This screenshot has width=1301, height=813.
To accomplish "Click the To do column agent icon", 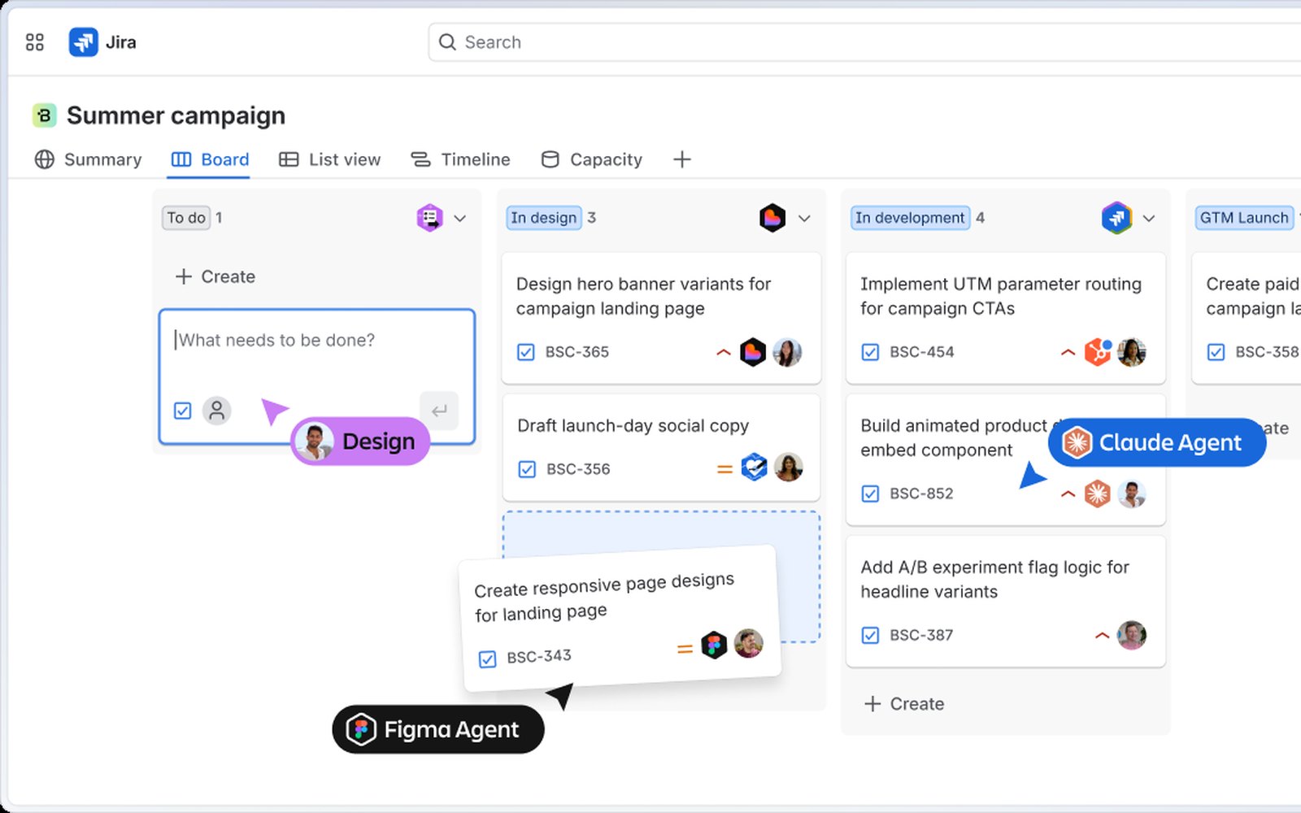I will (430, 218).
